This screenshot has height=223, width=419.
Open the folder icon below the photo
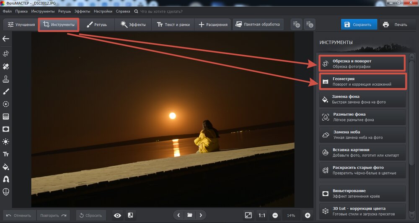pos(190,215)
